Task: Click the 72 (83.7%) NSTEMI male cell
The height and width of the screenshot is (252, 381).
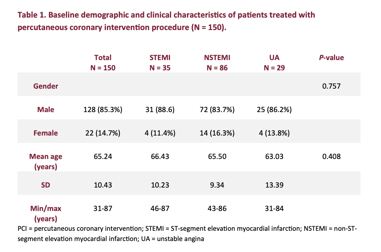Action: [217, 110]
